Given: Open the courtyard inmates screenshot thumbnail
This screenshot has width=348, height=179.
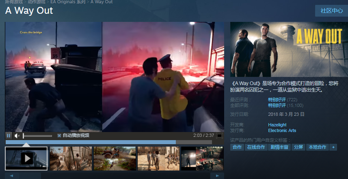Looking at the screenshot, I should (x=158, y=158).
